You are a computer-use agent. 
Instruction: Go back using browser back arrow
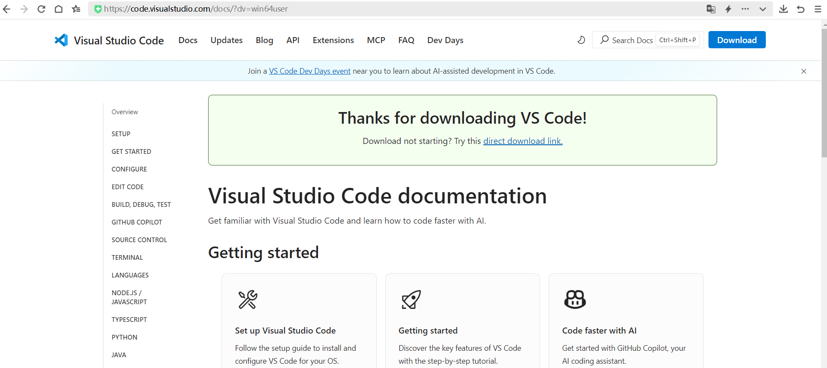6,9
